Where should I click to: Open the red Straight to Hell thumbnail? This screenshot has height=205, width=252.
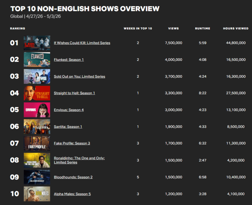coord(37,93)
